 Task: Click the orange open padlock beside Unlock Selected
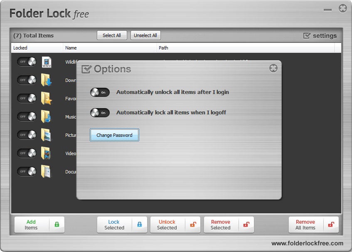pos(193,225)
